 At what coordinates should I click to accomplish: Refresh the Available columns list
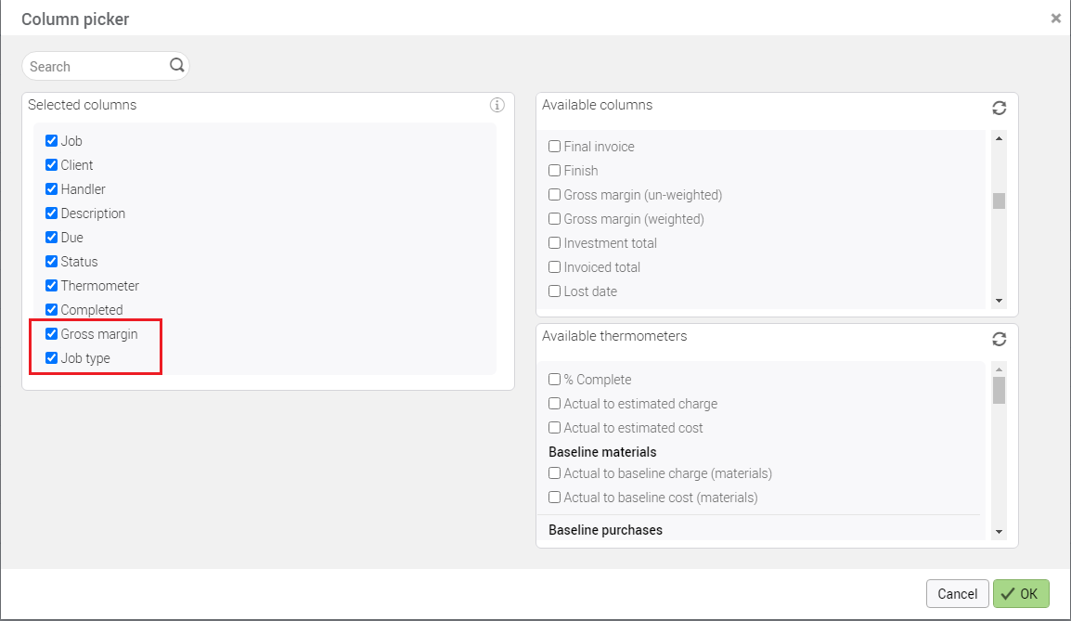999,108
